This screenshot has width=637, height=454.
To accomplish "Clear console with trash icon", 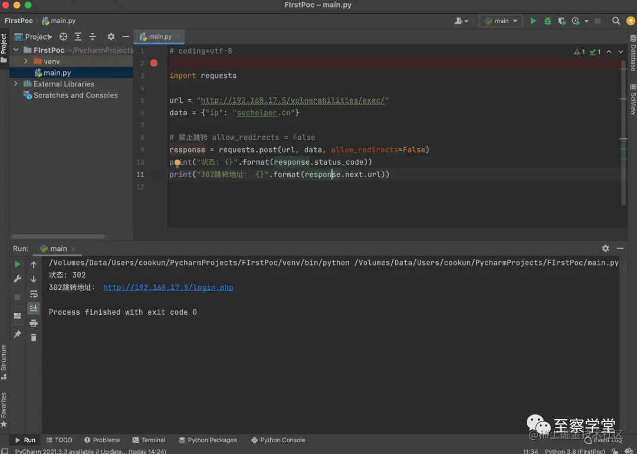I will (x=34, y=338).
